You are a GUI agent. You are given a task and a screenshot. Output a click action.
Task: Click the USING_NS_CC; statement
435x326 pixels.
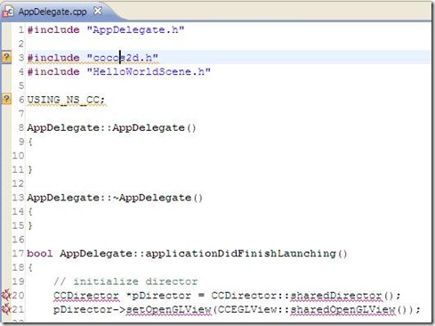tap(66, 100)
